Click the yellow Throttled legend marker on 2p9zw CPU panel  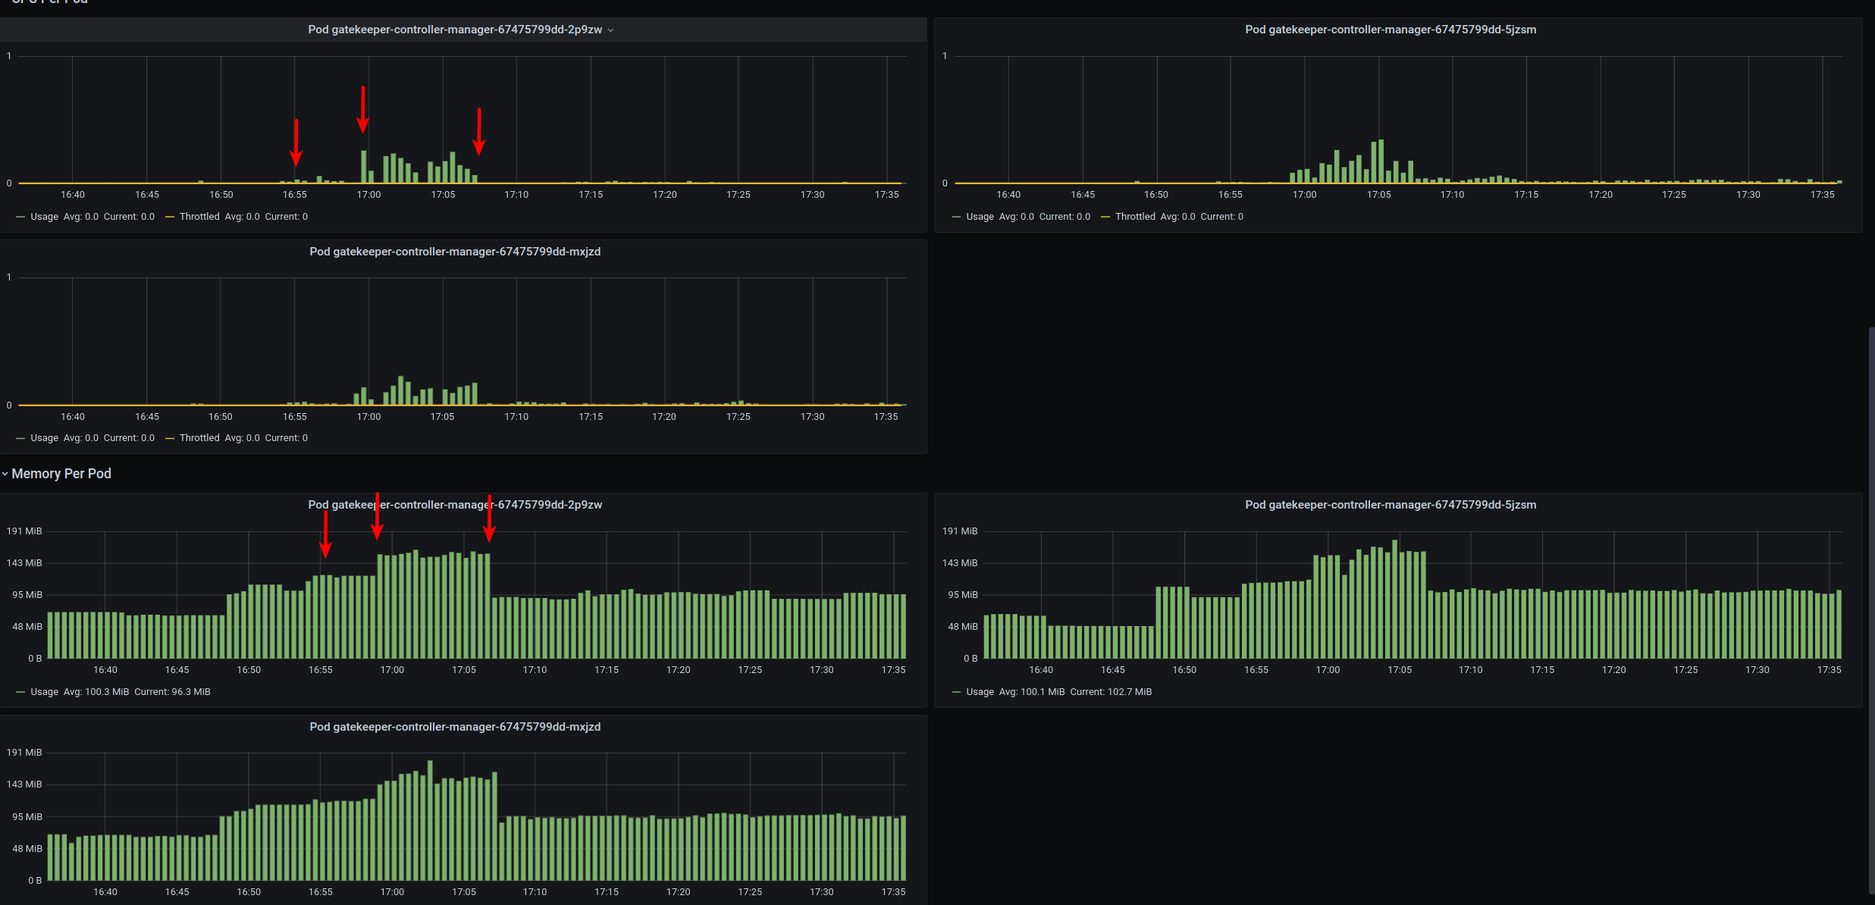[171, 216]
